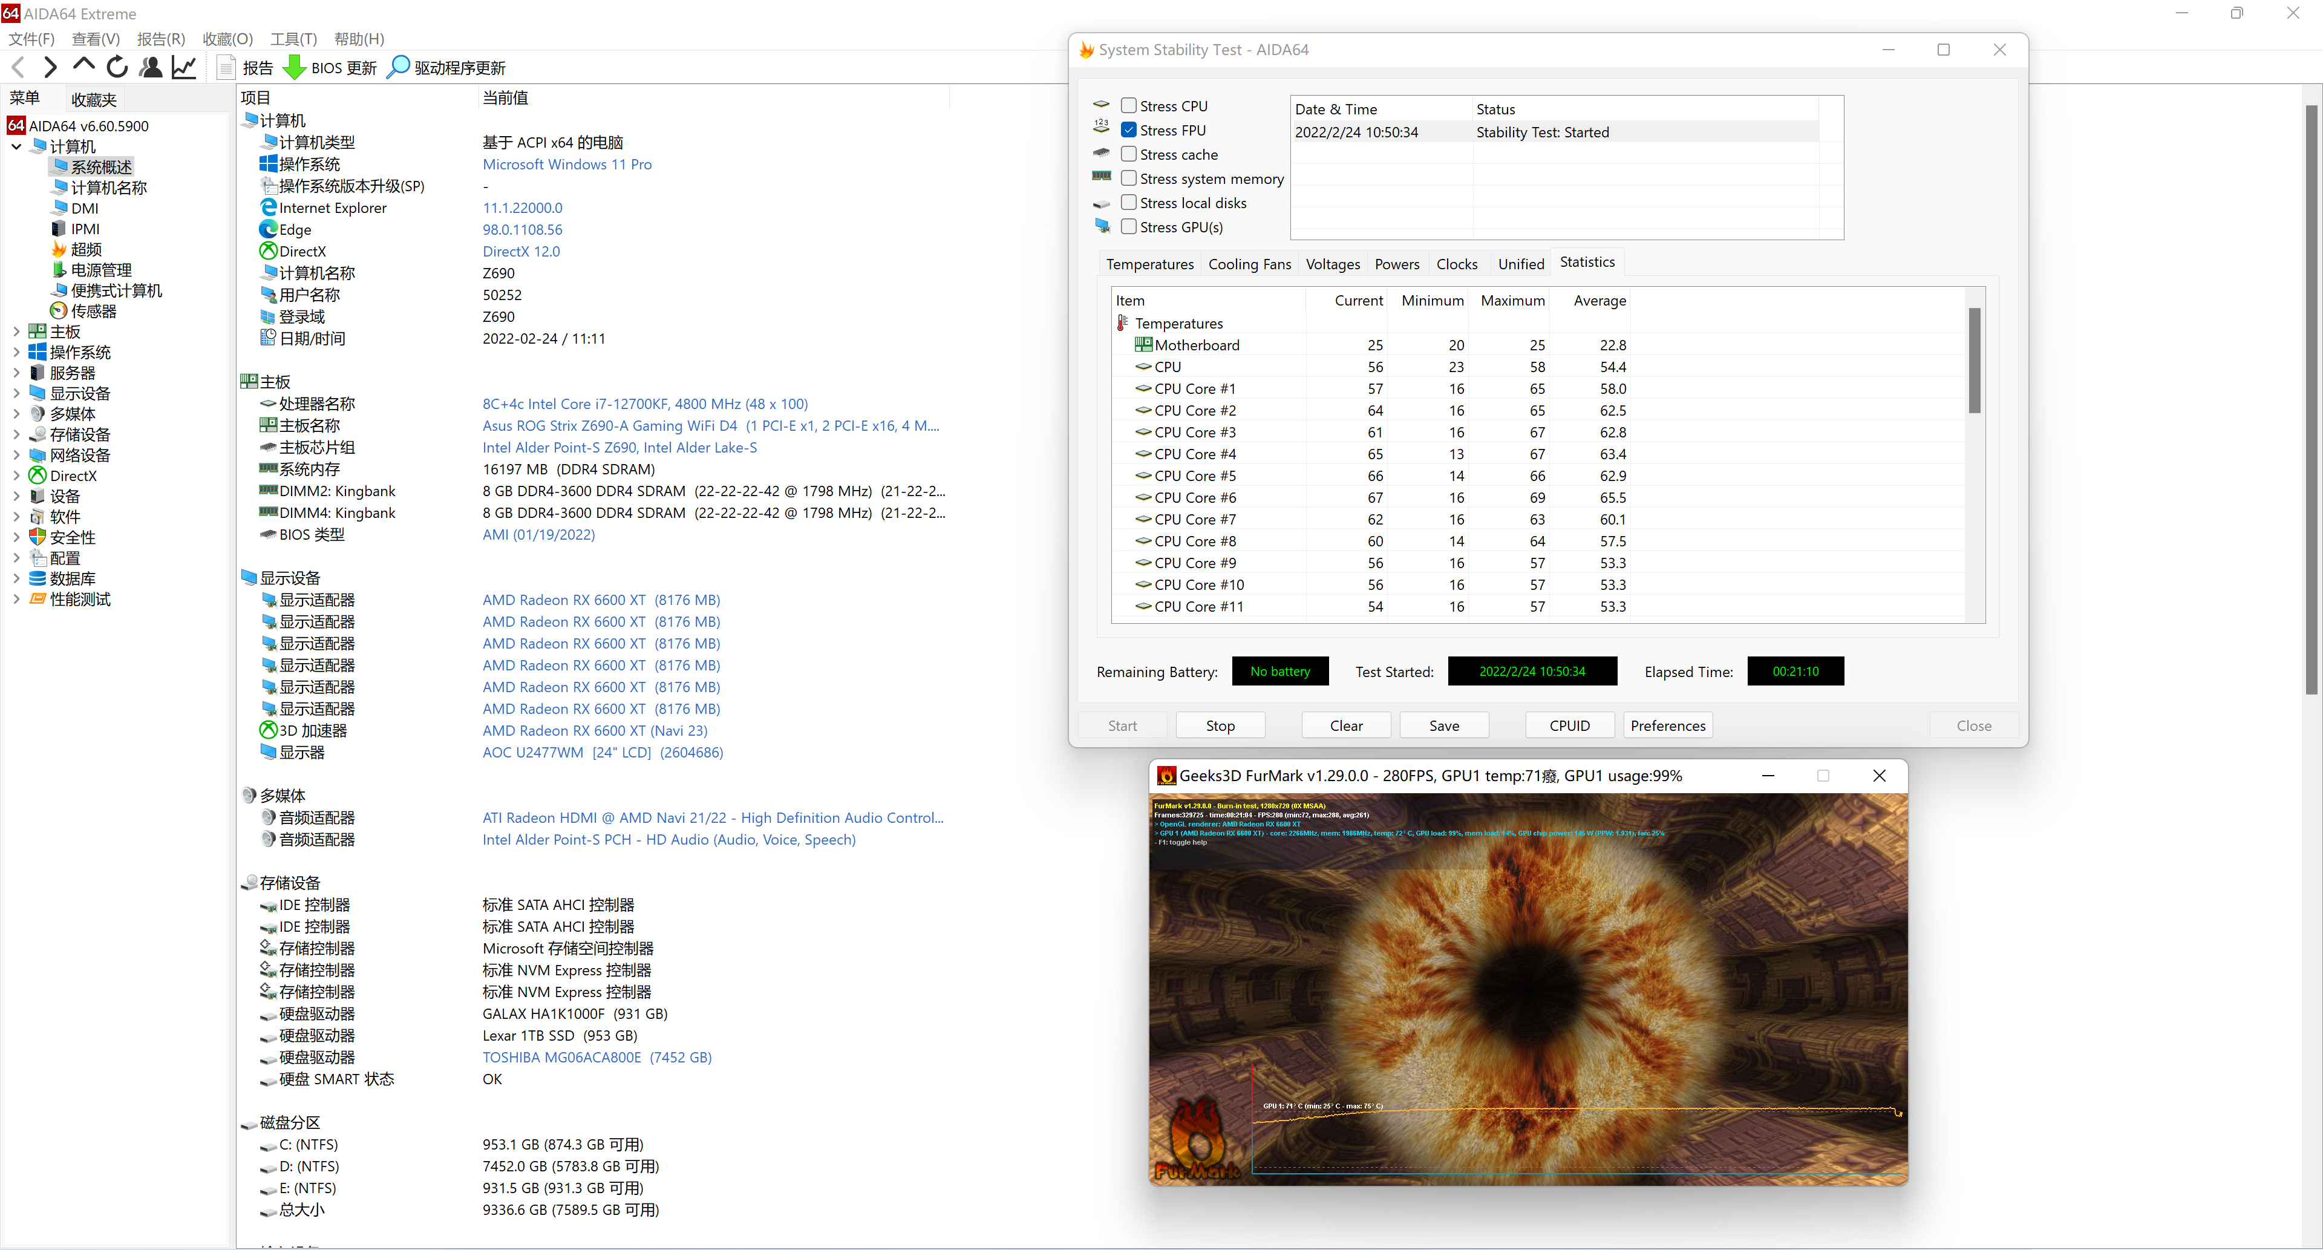
Task: Enable Stress GPU(s) checkbox
Action: click(x=1128, y=226)
